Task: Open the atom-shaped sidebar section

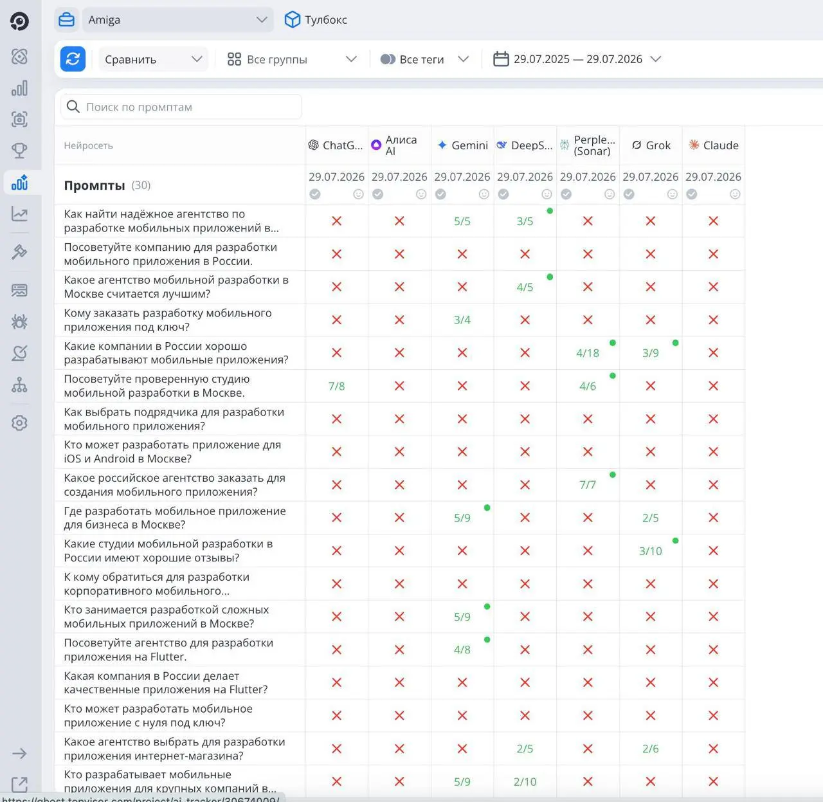Action: 19,57
